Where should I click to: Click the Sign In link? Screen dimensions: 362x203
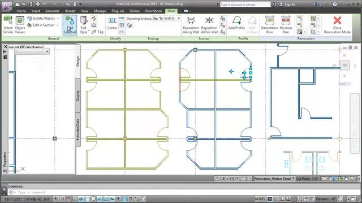click(x=290, y=4)
